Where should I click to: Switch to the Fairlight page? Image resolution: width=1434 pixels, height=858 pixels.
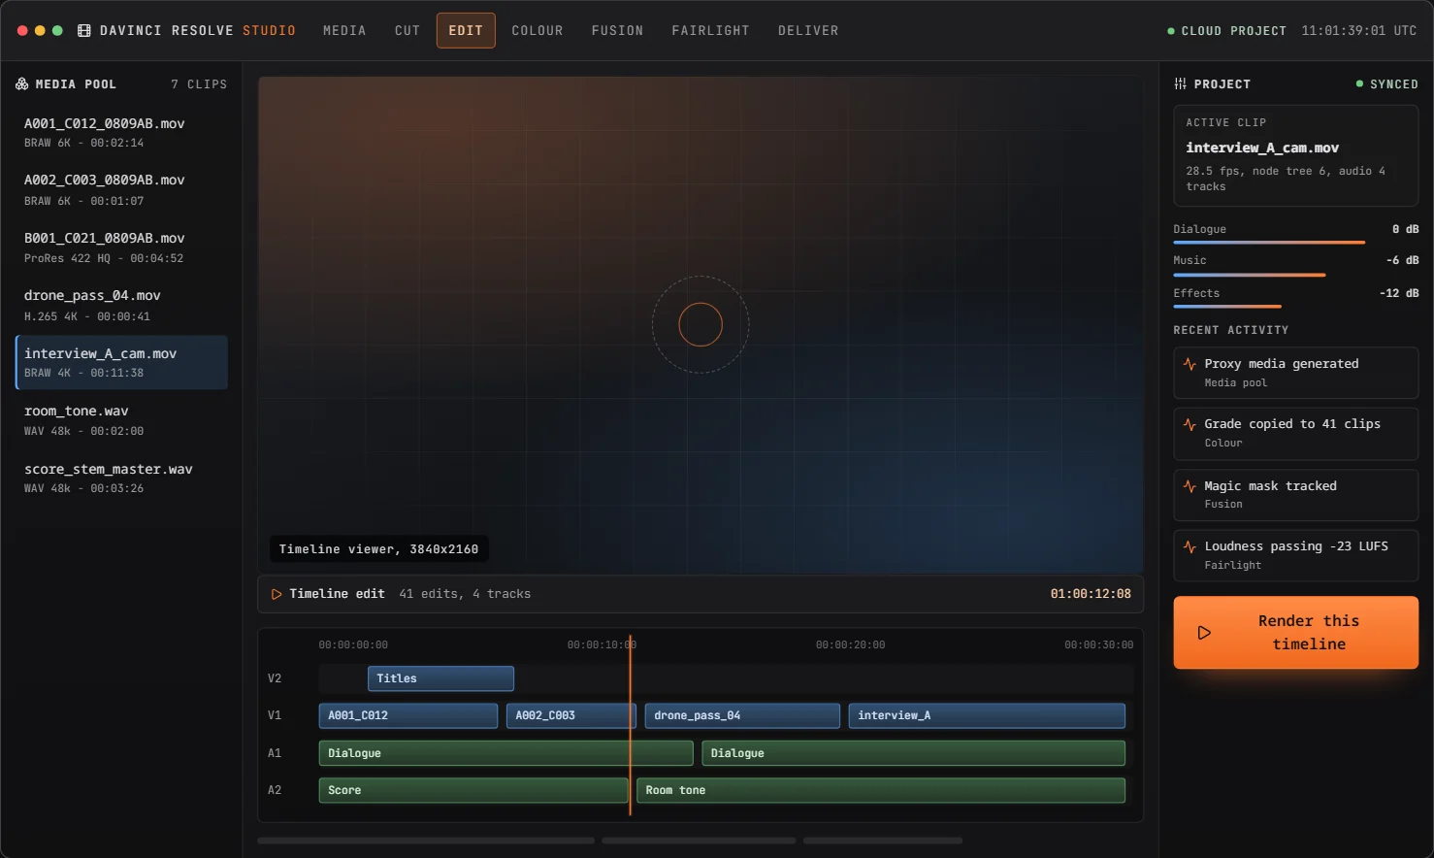[x=711, y=31]
